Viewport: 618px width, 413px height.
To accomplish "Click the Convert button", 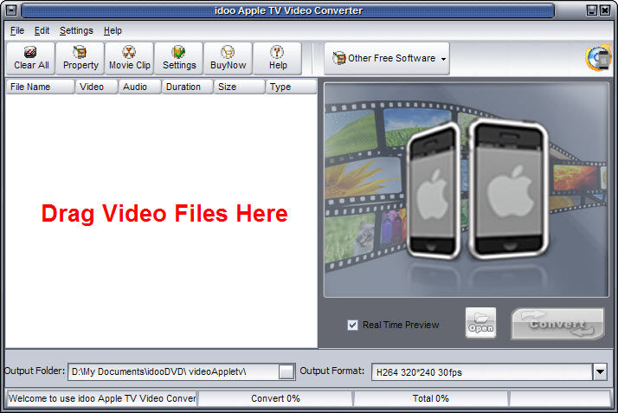I will coord(557,324).
